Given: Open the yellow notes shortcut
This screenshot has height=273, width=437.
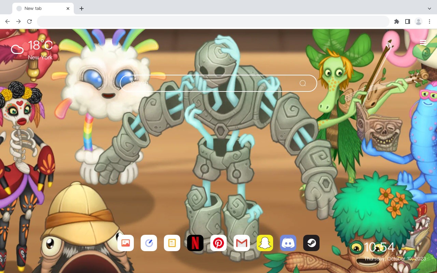Looking at the screenshot, I should (172, 243).
